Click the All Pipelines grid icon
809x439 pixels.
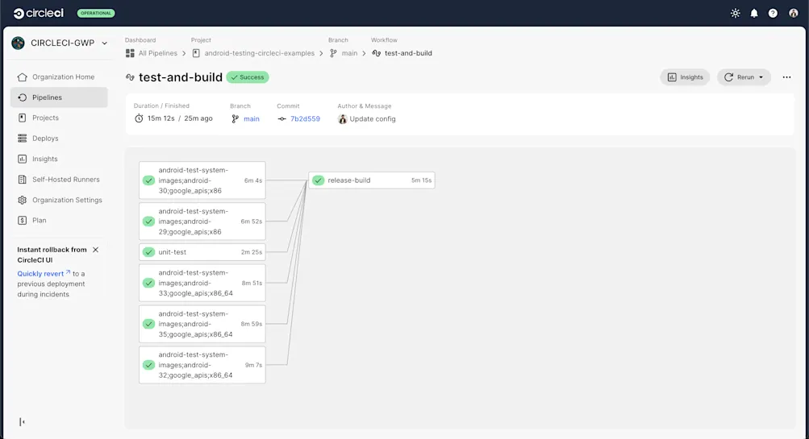130,53
